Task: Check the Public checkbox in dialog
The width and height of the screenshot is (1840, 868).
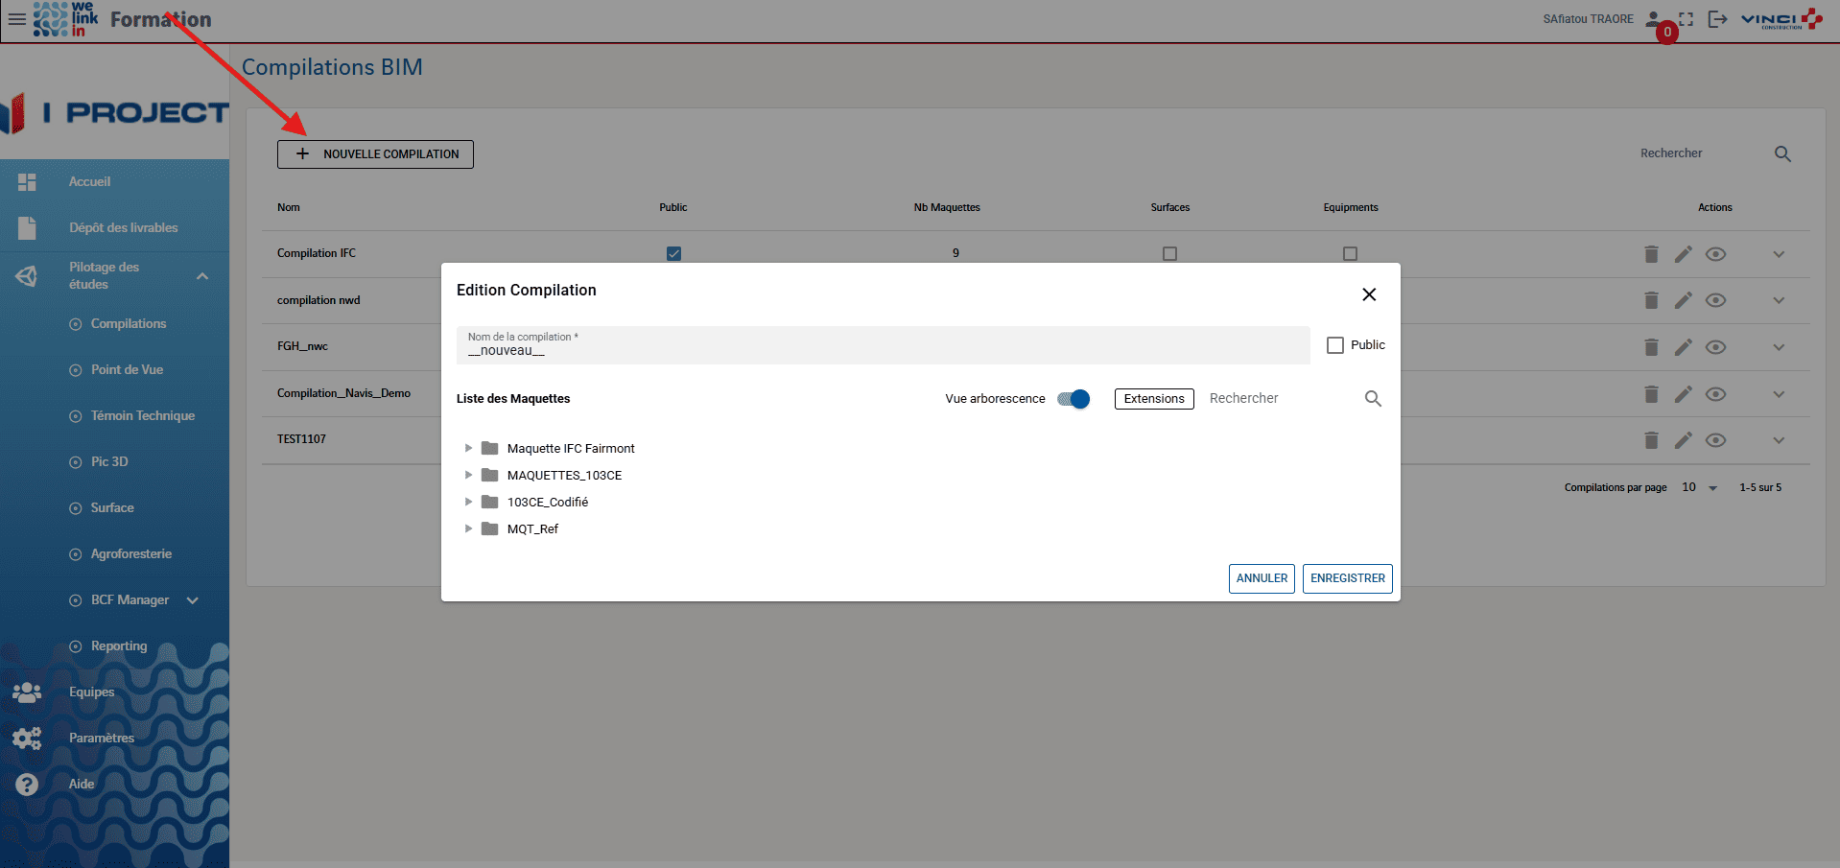Action: tap(1334, 345)
